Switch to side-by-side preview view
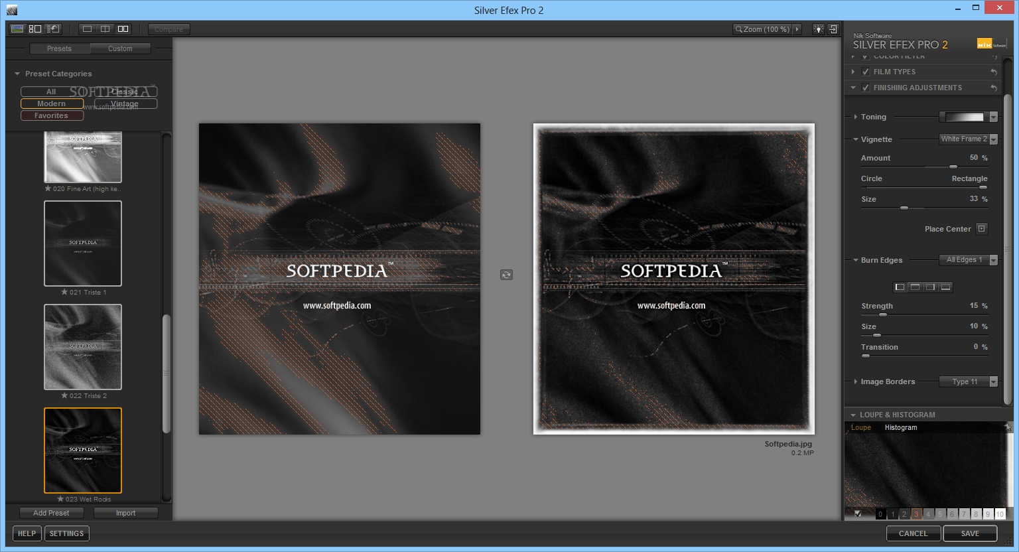 pos(123,29)
